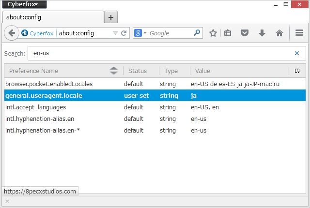The image size is (310, 208).
Task: Click value 'en-US de es-ES ja ja-JP-mac ru'
Action: click(235, 84)
